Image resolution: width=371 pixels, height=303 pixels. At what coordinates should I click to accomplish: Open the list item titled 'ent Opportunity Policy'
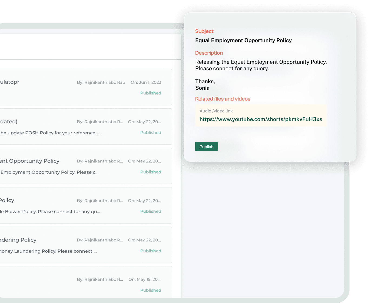(x=30, y=161)
